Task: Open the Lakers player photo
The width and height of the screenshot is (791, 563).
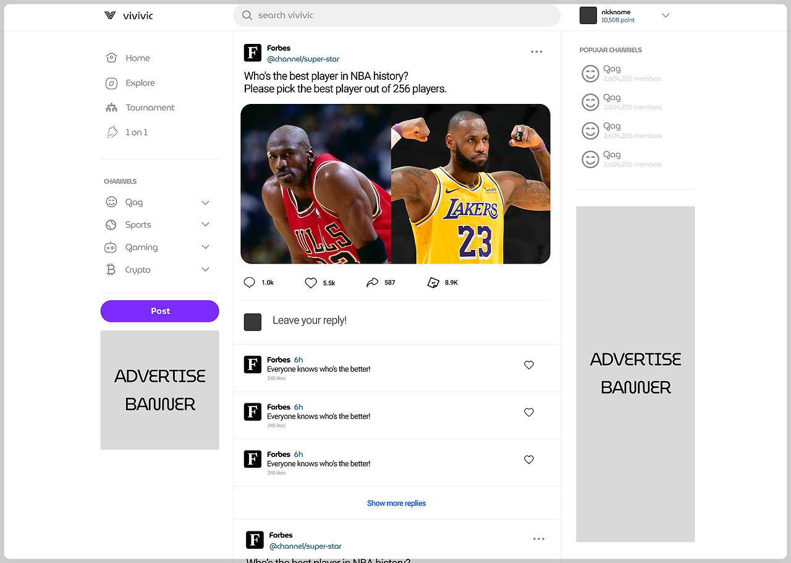Action: tap(471, 184)
